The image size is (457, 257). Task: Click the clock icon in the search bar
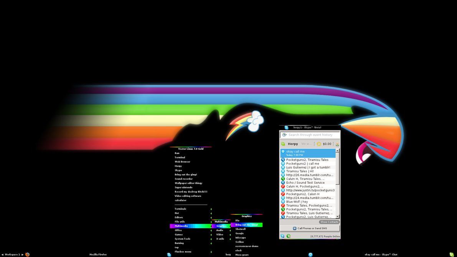(x=284, y=135)
